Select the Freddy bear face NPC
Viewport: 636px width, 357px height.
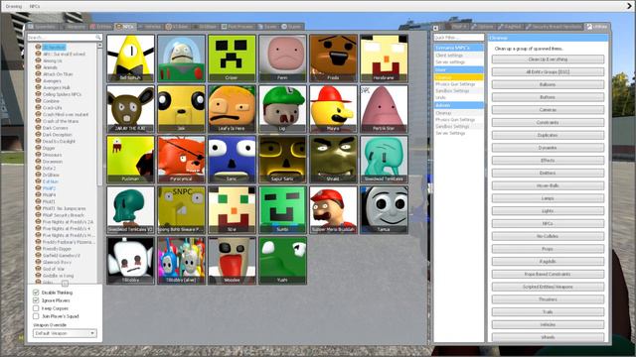coord(334,59)
